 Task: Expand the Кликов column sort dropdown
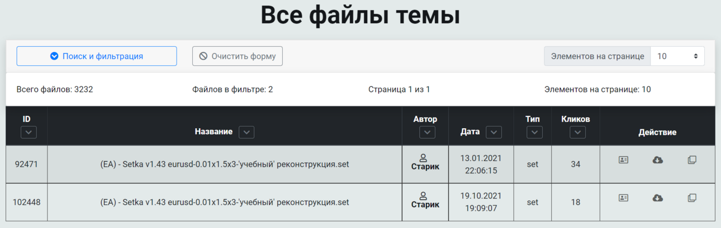578,132
